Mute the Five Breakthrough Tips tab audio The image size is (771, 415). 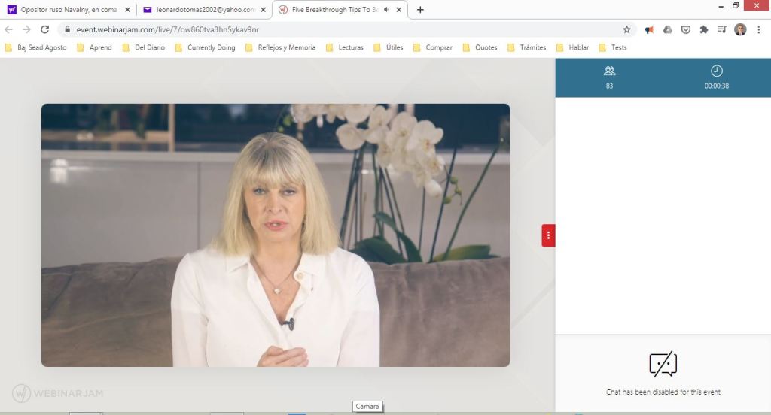[x=386, y=10]
